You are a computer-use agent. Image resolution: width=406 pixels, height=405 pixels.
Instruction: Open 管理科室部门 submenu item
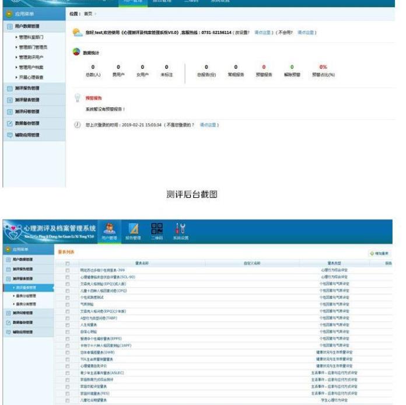pyautogui.click(x=32, y=37)
